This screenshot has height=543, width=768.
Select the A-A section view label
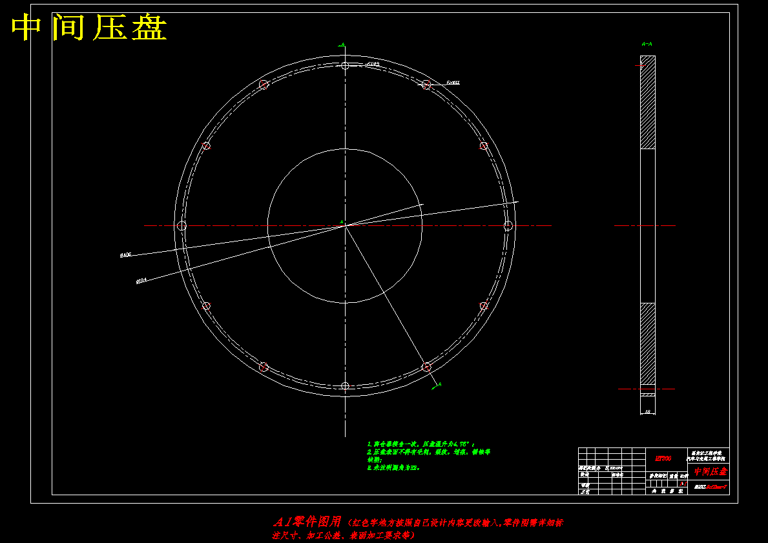(x=647, y=44)
